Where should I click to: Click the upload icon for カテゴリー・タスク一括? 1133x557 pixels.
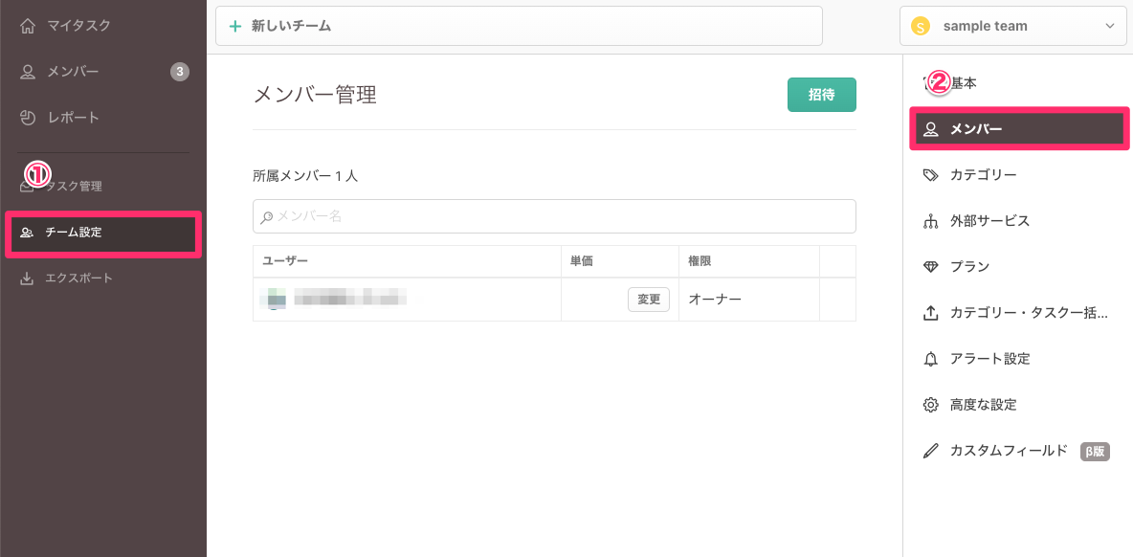930,313
